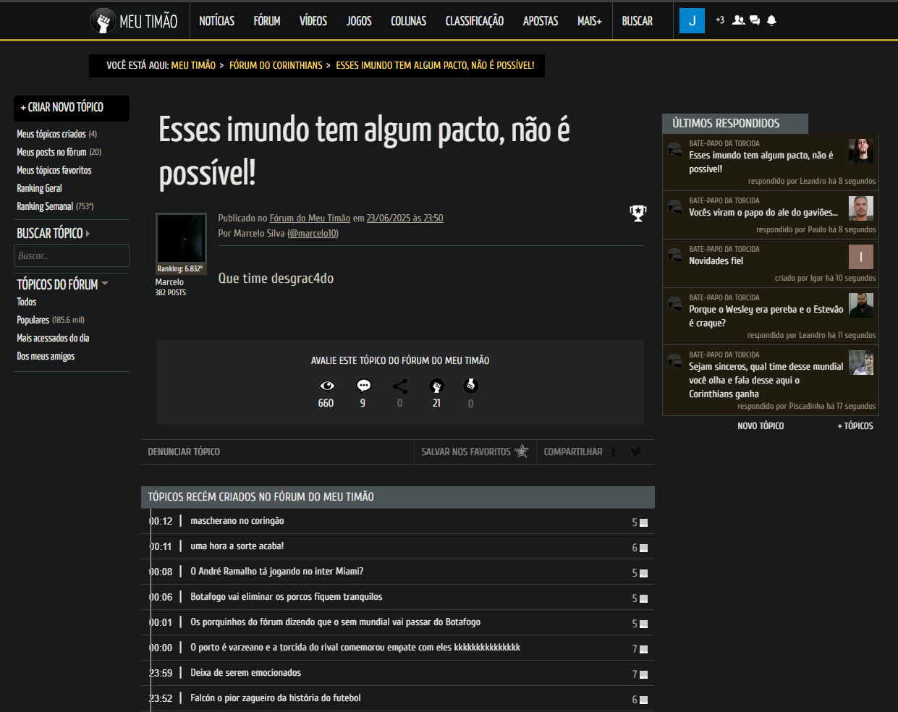The image size is (898, 712).
Task: Open 'Porque o Wesley era pereba' topic
Action: [766, 316]
